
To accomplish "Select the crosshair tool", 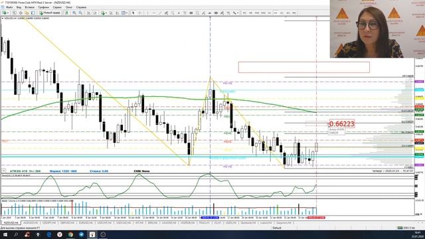I will tap(140, 13).
